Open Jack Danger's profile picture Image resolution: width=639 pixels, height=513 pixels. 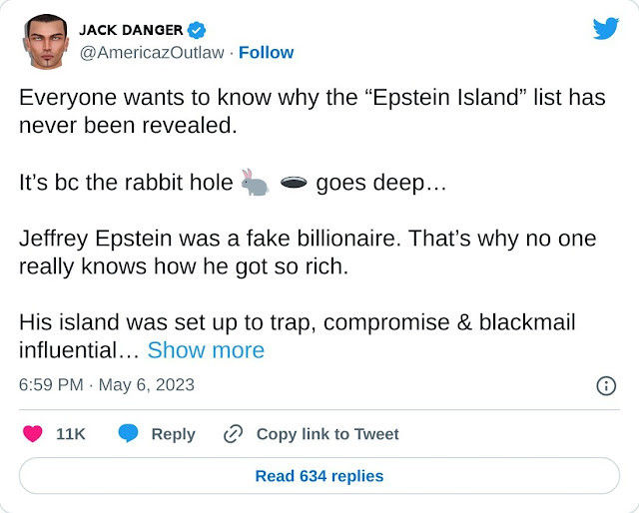(x=45, y=41)
